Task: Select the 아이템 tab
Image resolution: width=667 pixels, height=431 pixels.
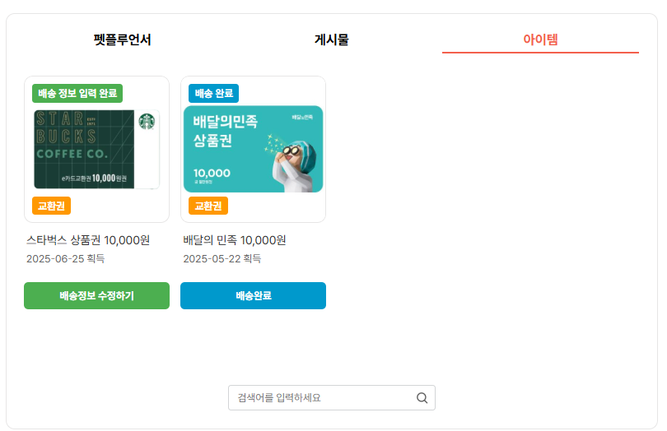Action: [540, 39]
